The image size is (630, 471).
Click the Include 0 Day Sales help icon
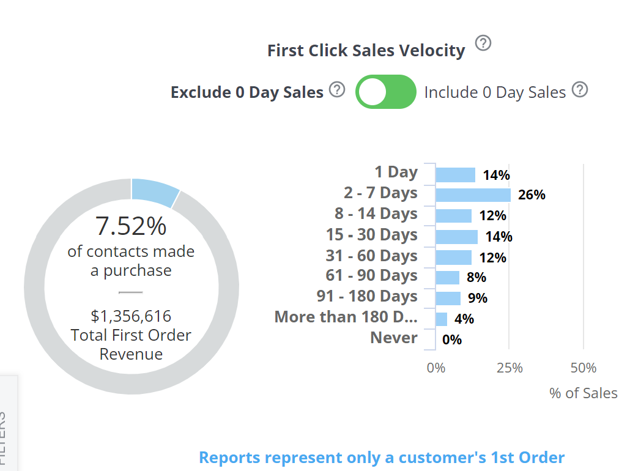579,89
